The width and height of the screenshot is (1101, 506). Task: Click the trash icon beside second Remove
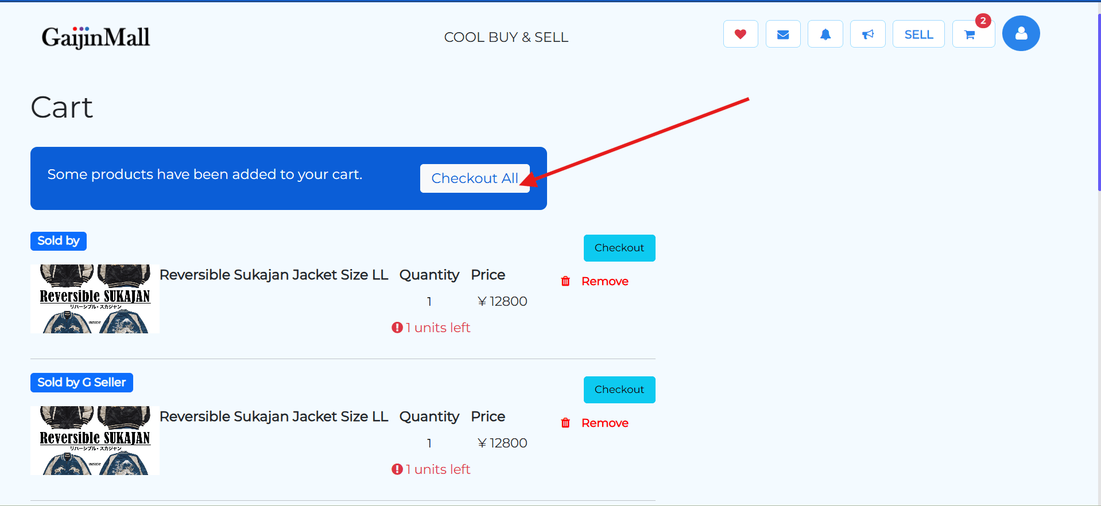click(565, 423)
